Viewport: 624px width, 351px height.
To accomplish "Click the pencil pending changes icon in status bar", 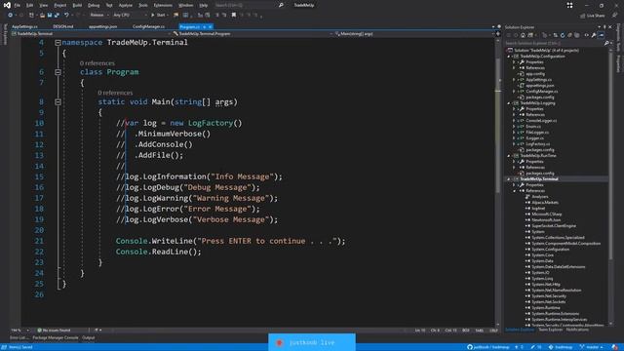I will 535,347.
